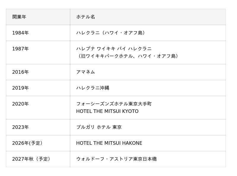Select the 2016年 year cell

tap(20, 72)
